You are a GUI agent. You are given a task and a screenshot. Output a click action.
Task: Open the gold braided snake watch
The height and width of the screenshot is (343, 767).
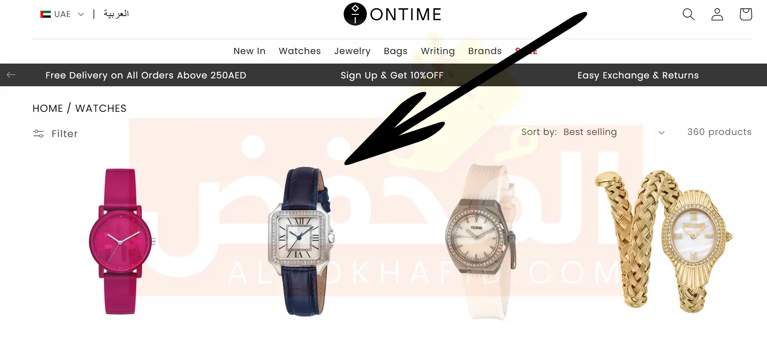click(x=663, y=242)
